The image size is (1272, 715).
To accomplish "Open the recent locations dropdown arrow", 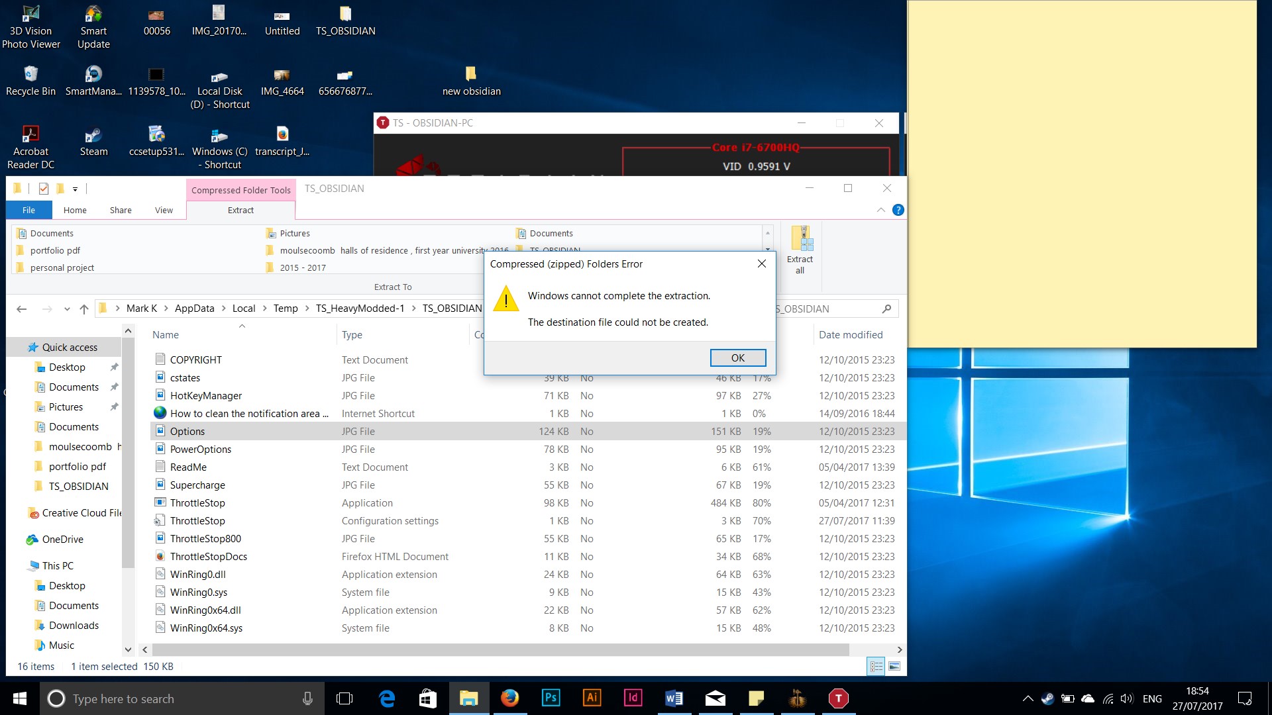I will [x=67, y=309].
